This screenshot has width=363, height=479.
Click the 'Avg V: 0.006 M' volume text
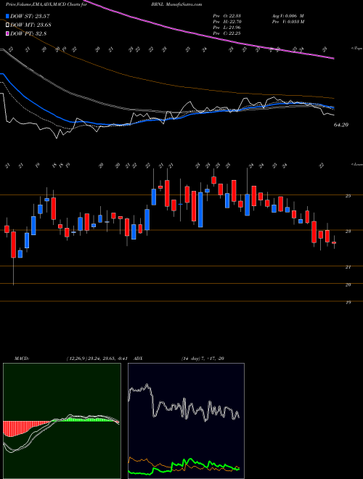pyautogui.click(x=287, y=15)
